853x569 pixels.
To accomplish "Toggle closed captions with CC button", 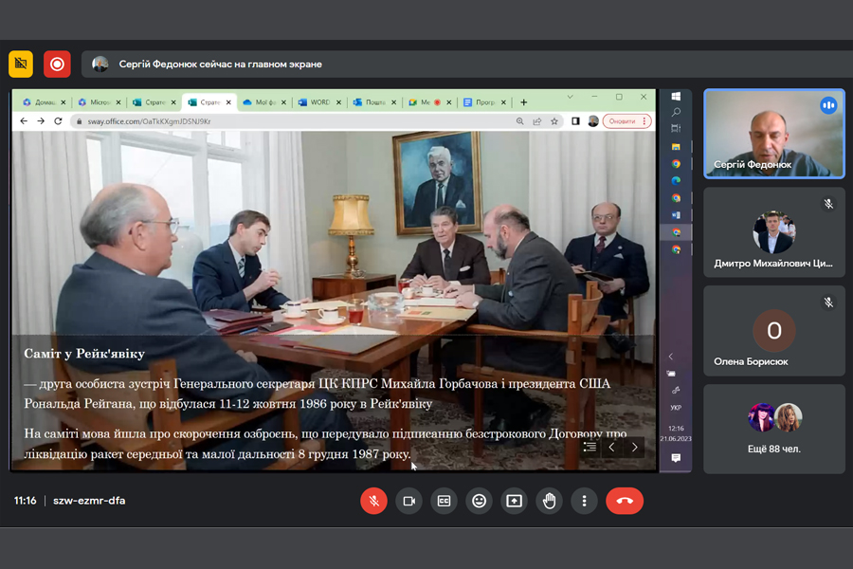I will coord(444,501).
